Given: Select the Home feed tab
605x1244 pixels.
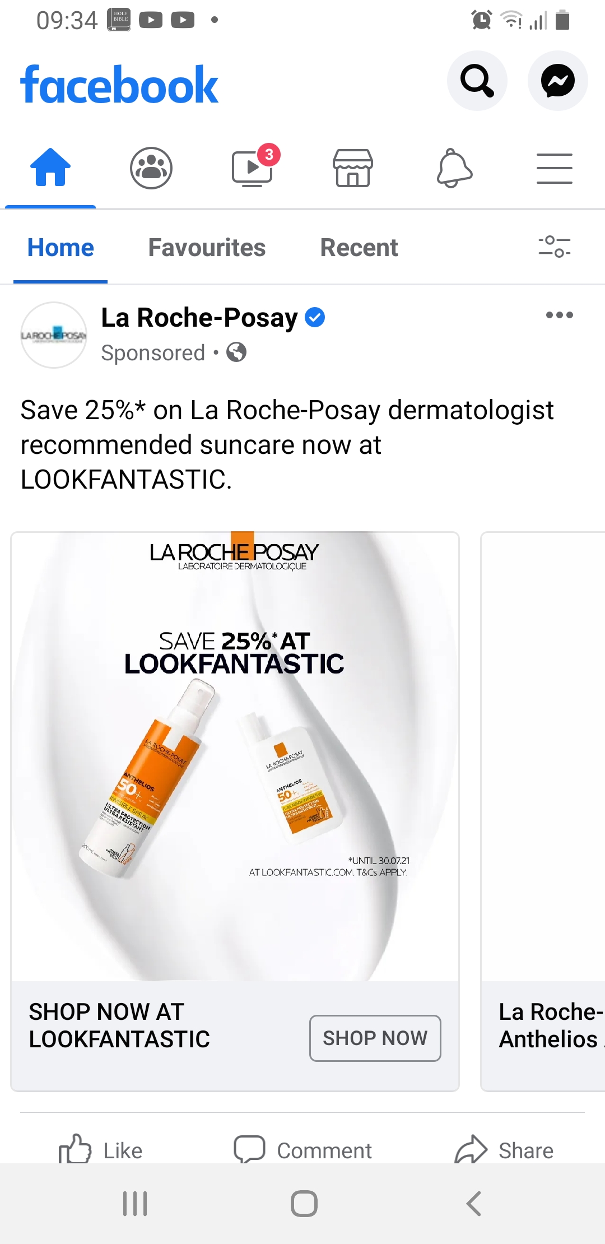Looking at the screenshot, I should tap(61, 248).
